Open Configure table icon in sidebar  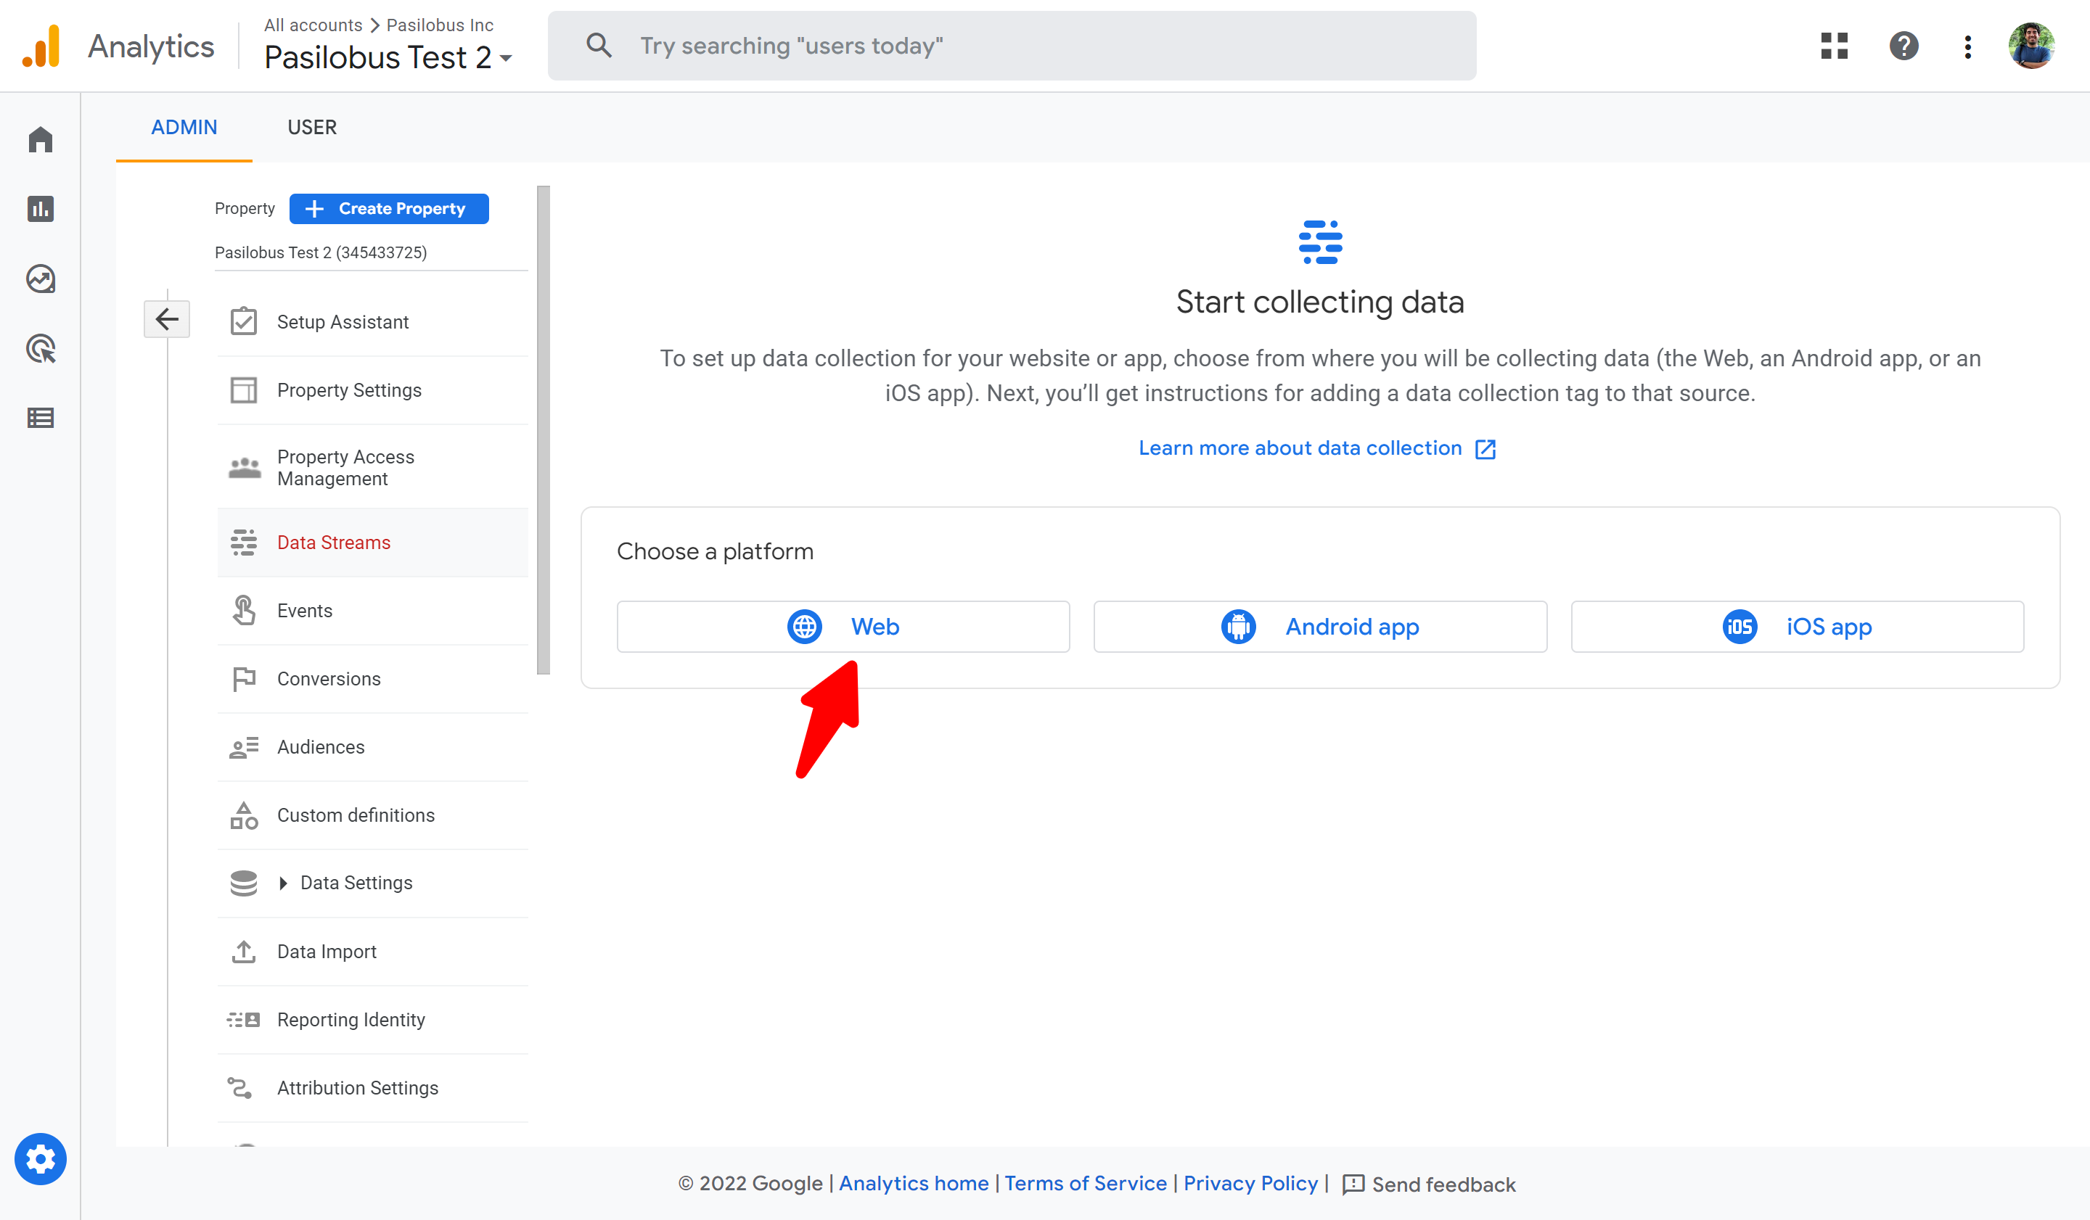point(40,418)
